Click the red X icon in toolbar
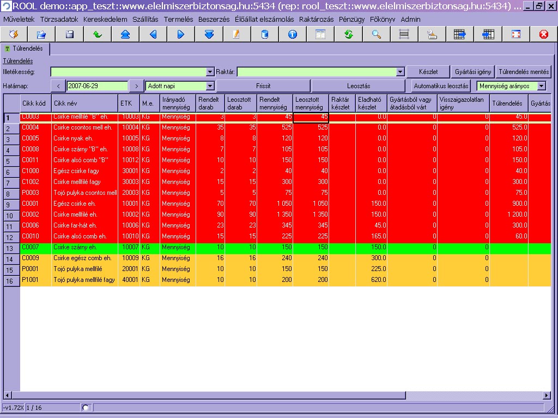Viewport: 558px width, 418px height. (543, 34)
